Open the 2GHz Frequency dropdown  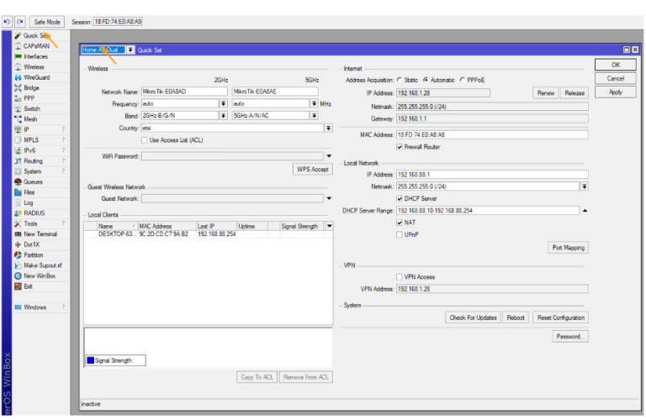tap(223, 103)
